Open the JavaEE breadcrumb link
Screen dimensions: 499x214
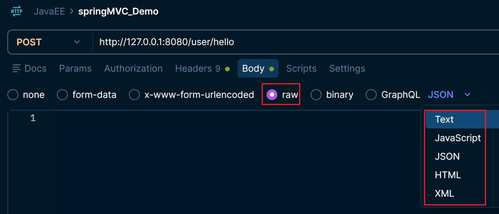49,11
